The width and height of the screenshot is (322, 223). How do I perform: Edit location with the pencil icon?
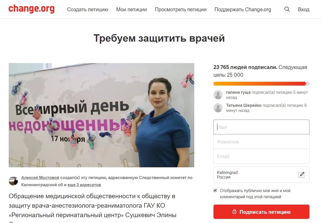coord(302,175)
